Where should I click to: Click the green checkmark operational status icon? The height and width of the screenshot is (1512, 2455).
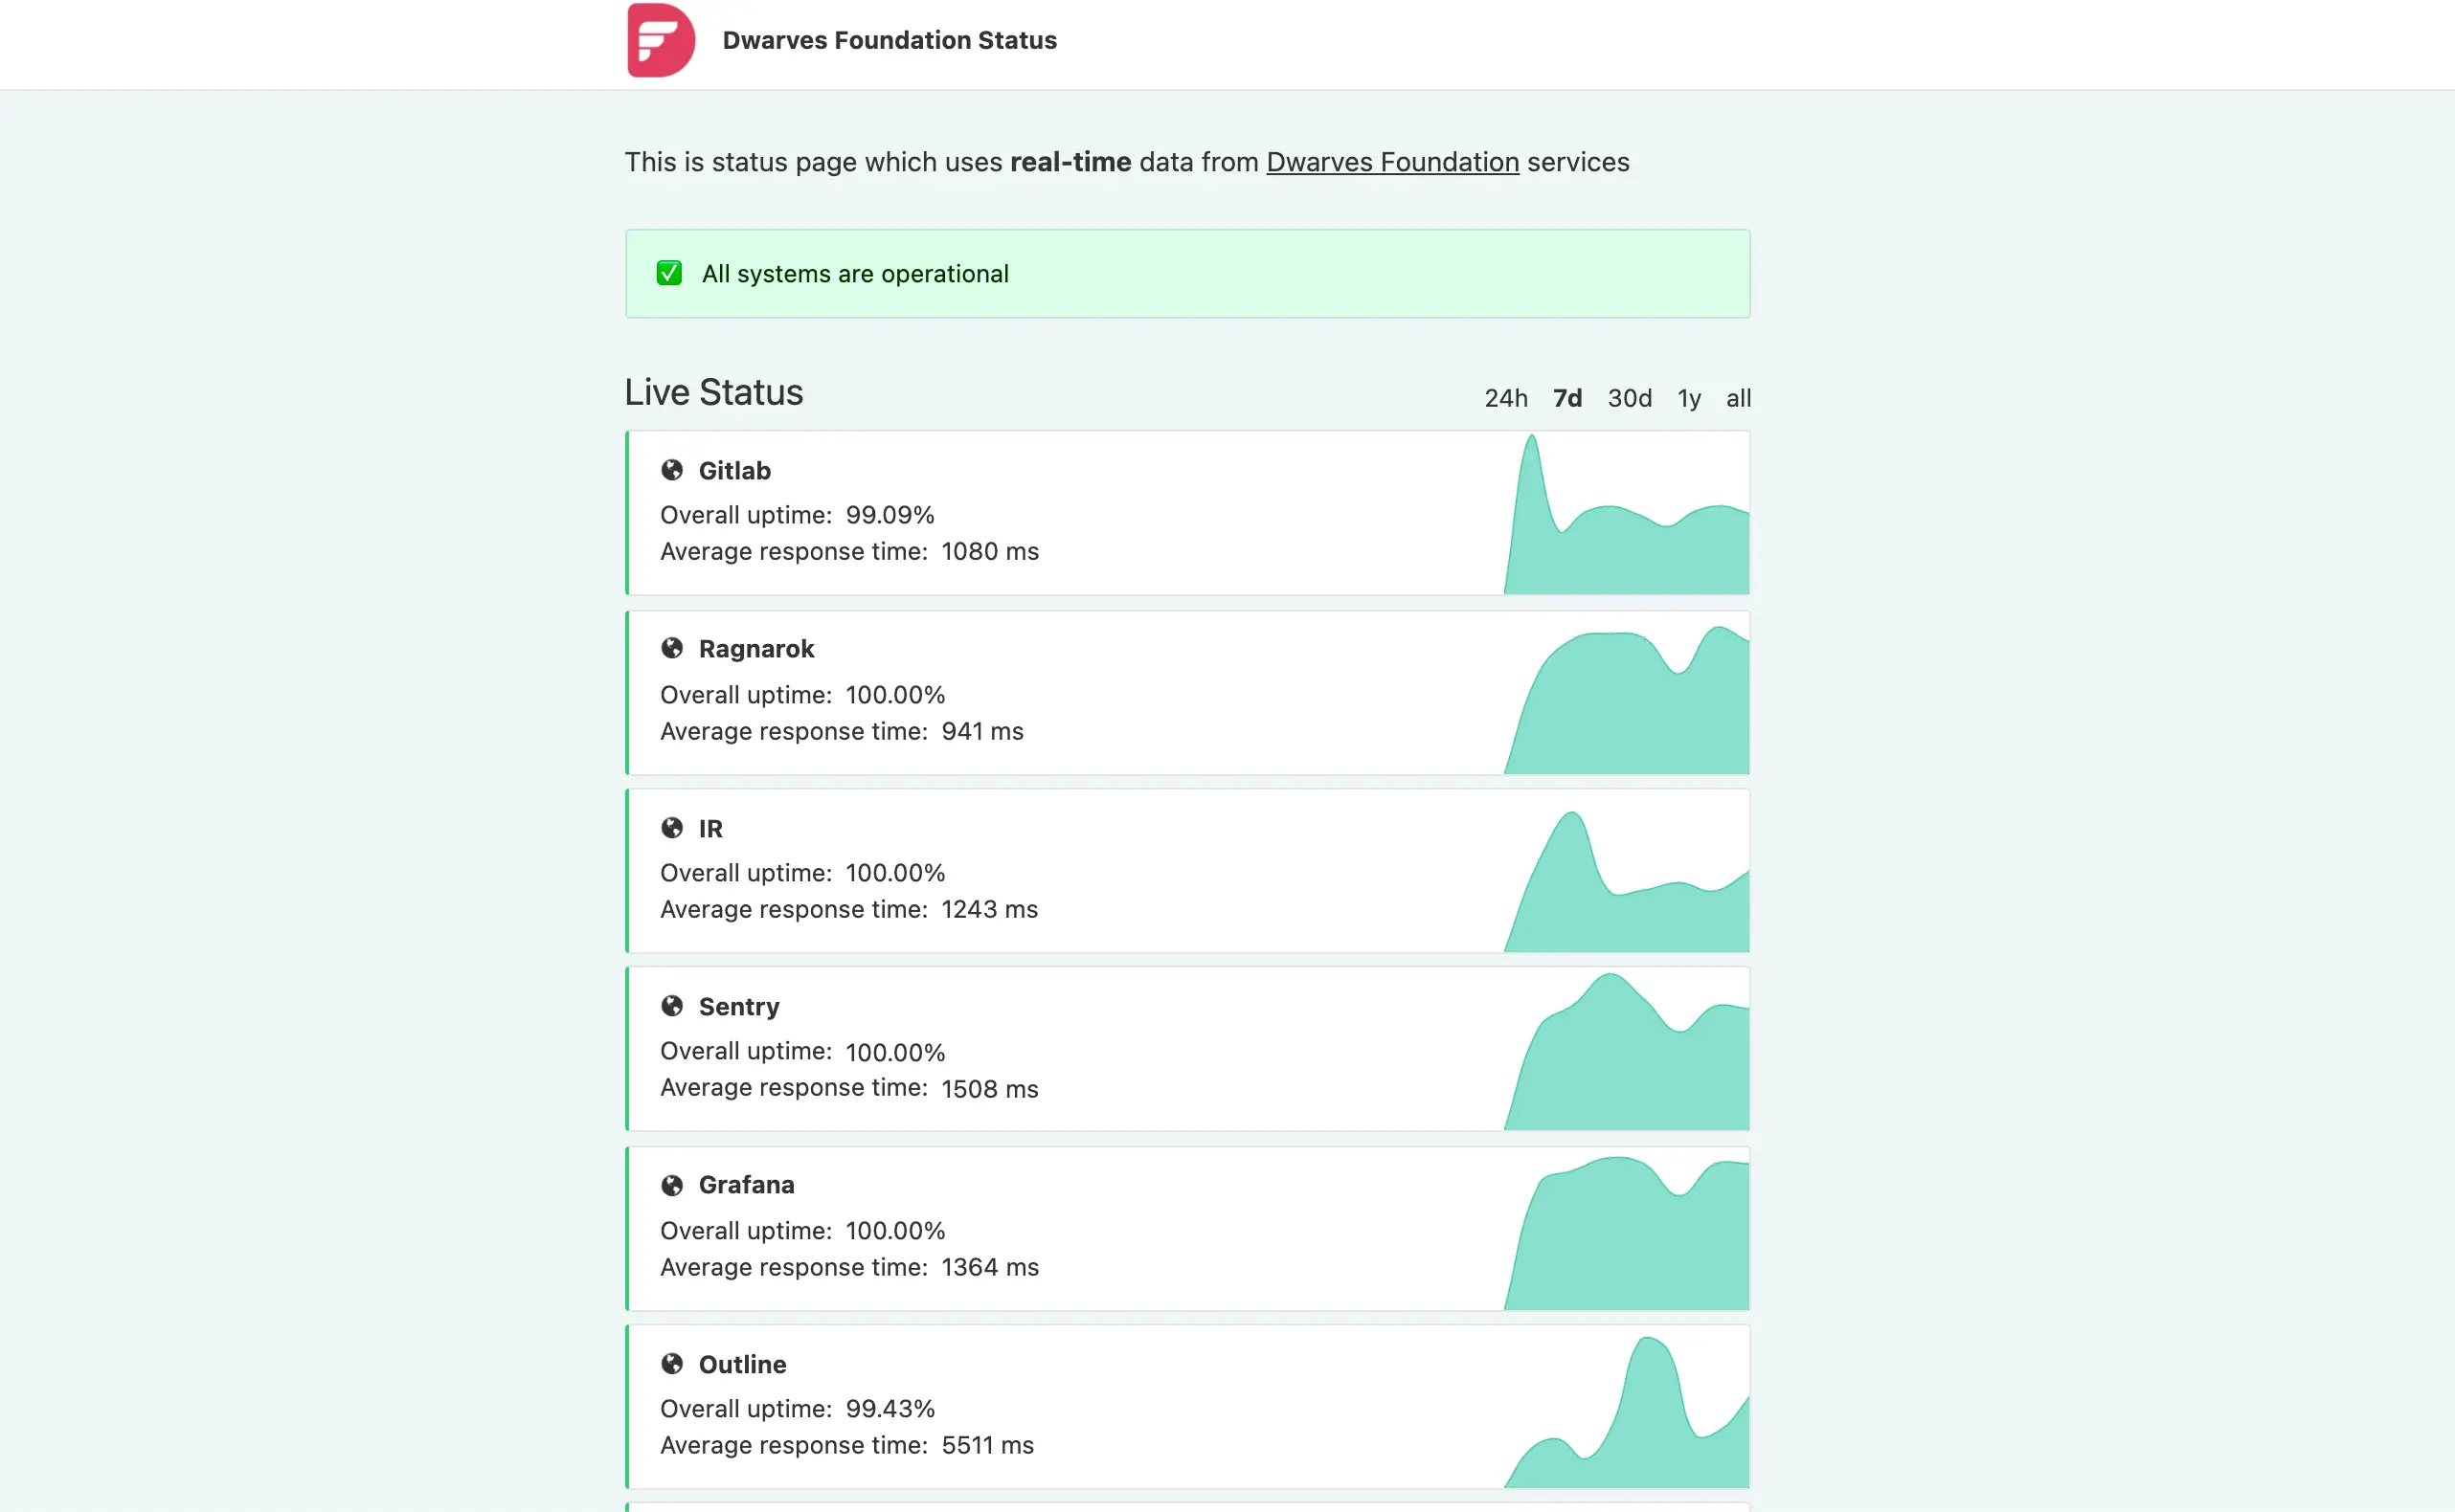669,273
